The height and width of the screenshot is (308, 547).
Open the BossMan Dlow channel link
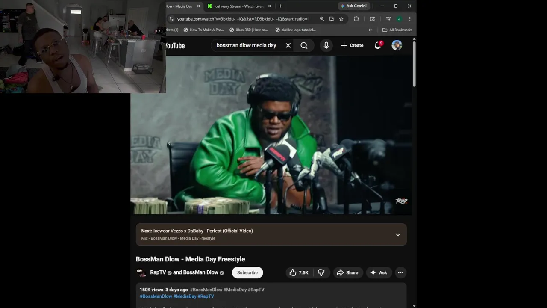click(x=201, y=272)
